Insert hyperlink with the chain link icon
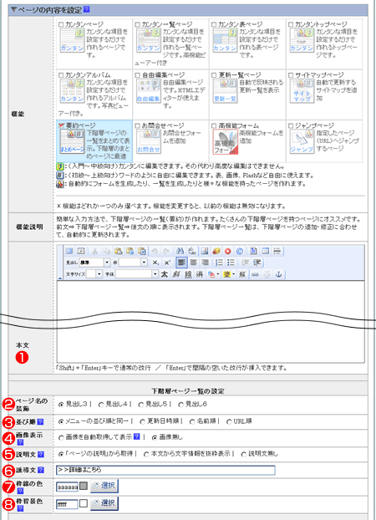The width and height of the screenshot is (376, 520). [255, 274]
